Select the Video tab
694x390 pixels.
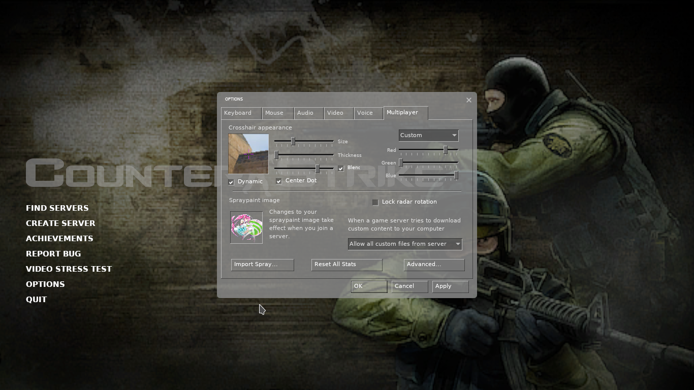point(338,113)
